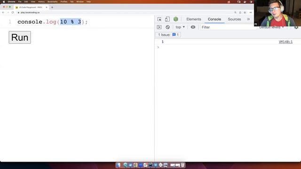The height and width of the screenshot is (169, 301).
Task: Click the green hexagon Node.js DevTools icon
Action: (x=175, y=19)
